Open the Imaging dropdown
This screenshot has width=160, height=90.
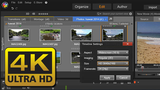tap(113, 58)
